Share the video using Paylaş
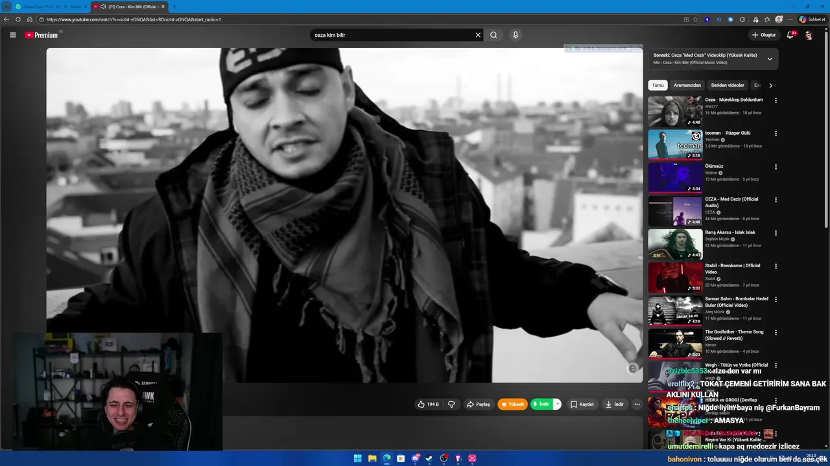Image resolution: width=830 pixels, height=466 pixels. click(479, 404)
